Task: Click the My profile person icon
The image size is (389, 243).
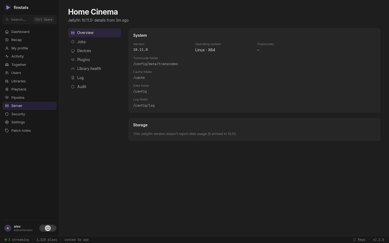Action: point(7,48)
